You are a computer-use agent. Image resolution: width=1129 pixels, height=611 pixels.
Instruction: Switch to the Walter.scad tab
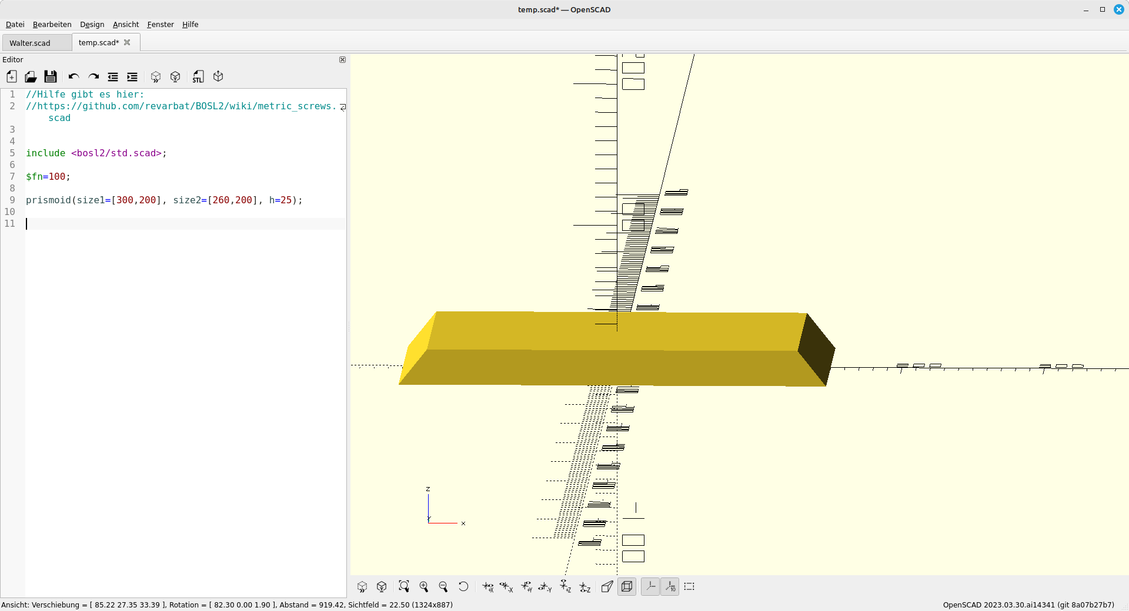coord(30,43)
